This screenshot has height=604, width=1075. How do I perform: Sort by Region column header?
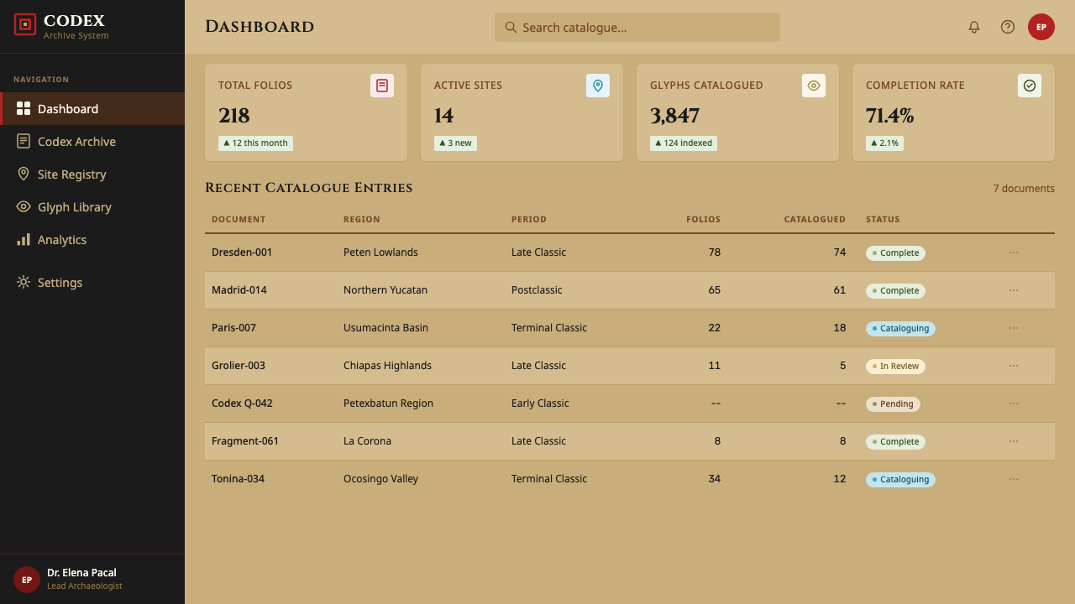click(x=362, y=219)
